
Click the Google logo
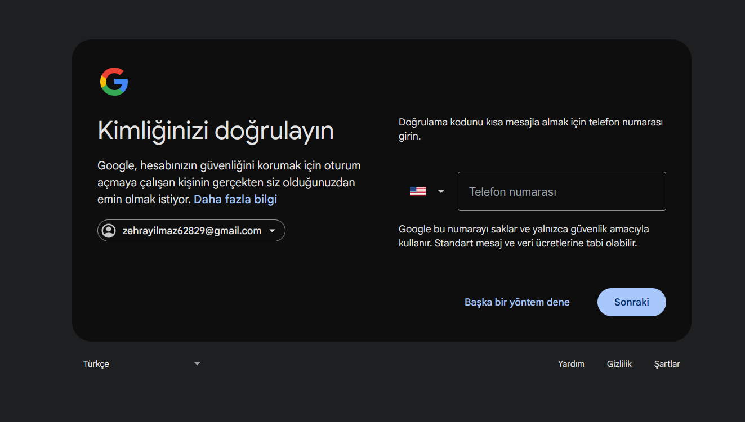114,82
